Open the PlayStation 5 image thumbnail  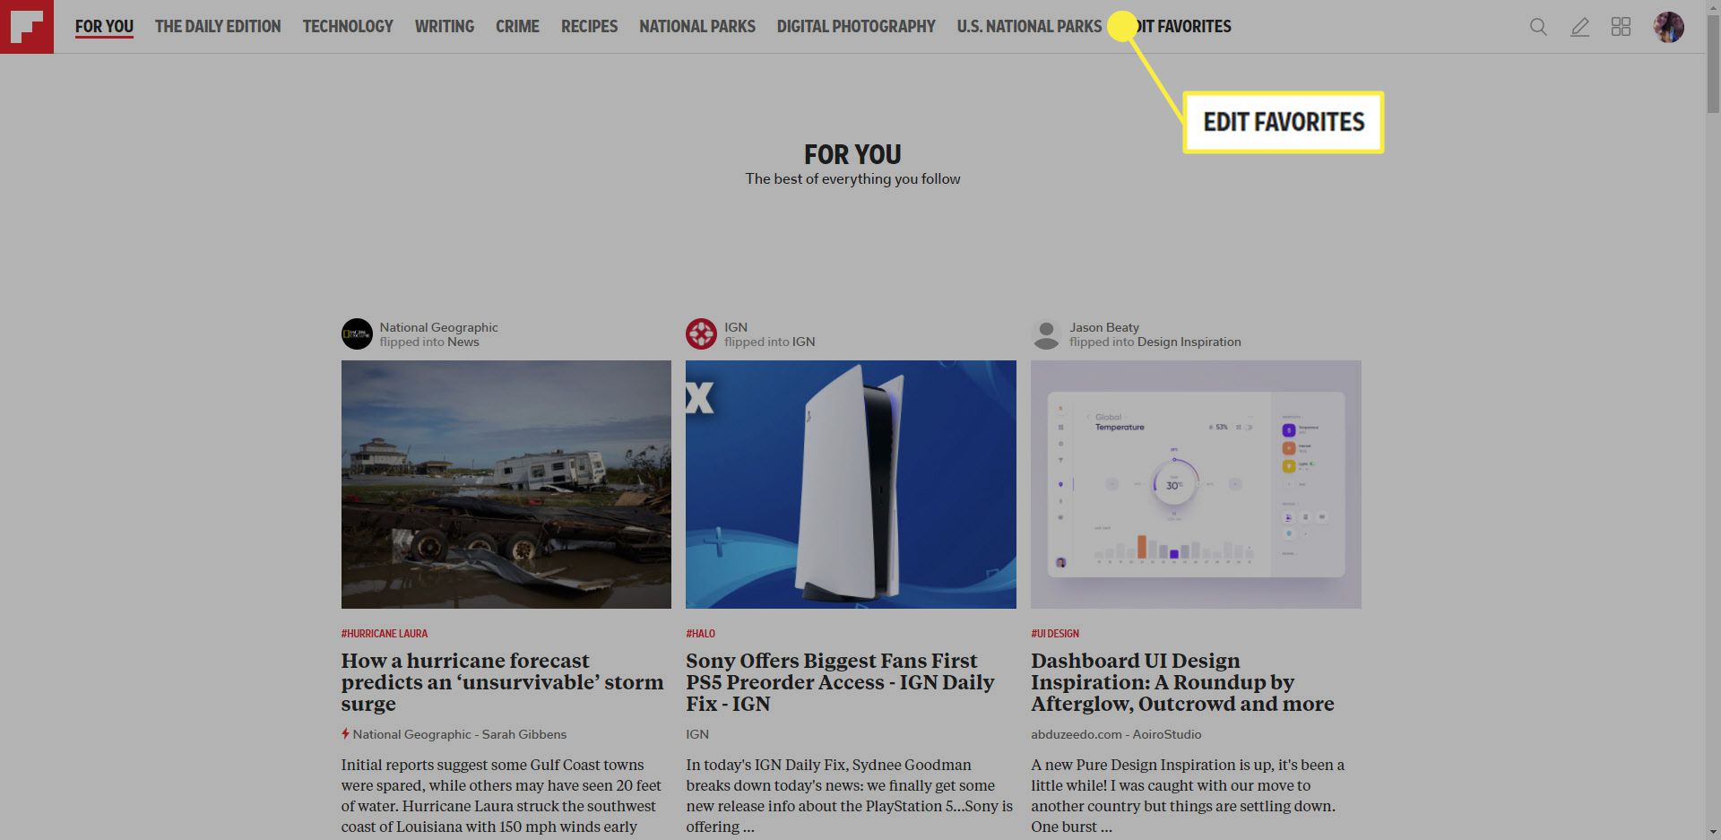coord(851,484)
